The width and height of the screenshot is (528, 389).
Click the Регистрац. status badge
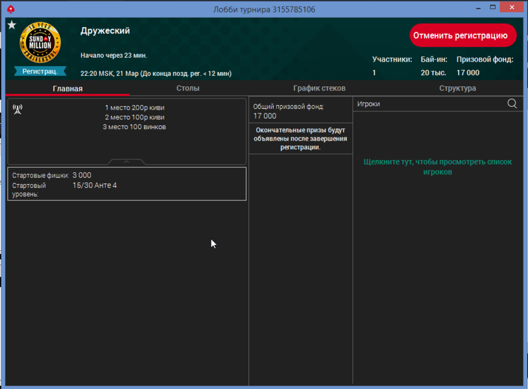click(x=40, y=71)
